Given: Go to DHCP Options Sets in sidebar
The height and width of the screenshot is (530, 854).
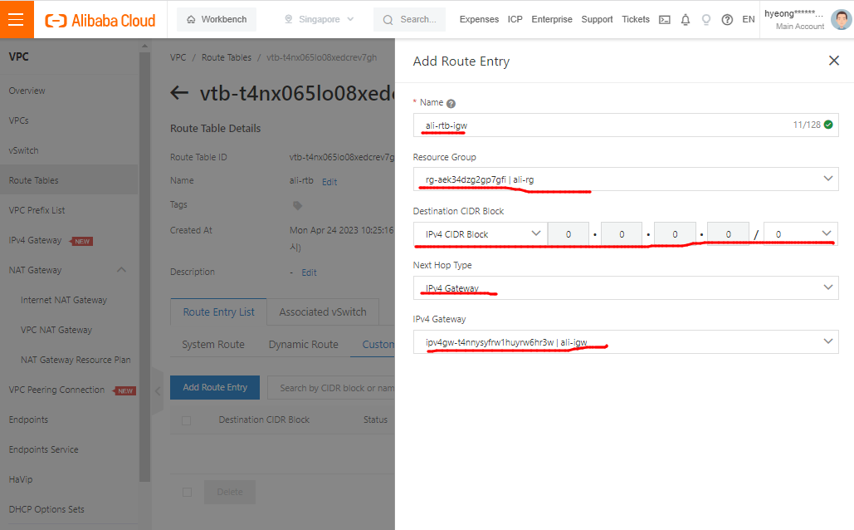Looking at the screenshot, I should [46, 509].
